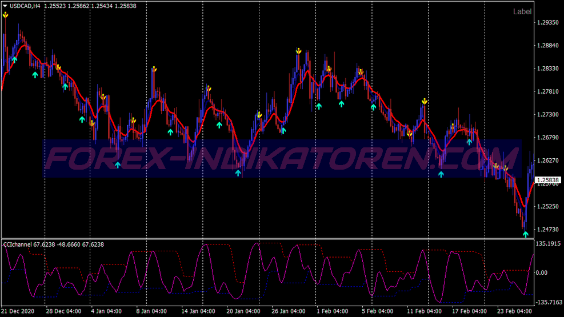
Task: Click the yellow sell arrow at the 26 Jan peak
Action: [298, 51]
